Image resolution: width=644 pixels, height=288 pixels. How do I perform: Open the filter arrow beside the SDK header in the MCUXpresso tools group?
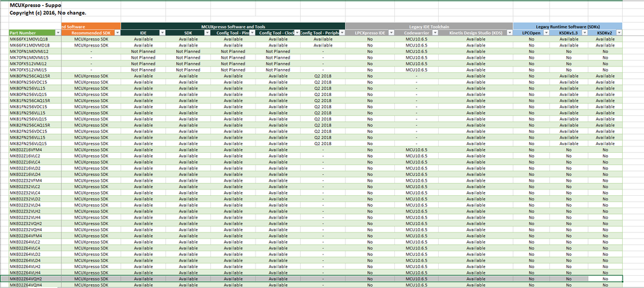click(207, 33)
